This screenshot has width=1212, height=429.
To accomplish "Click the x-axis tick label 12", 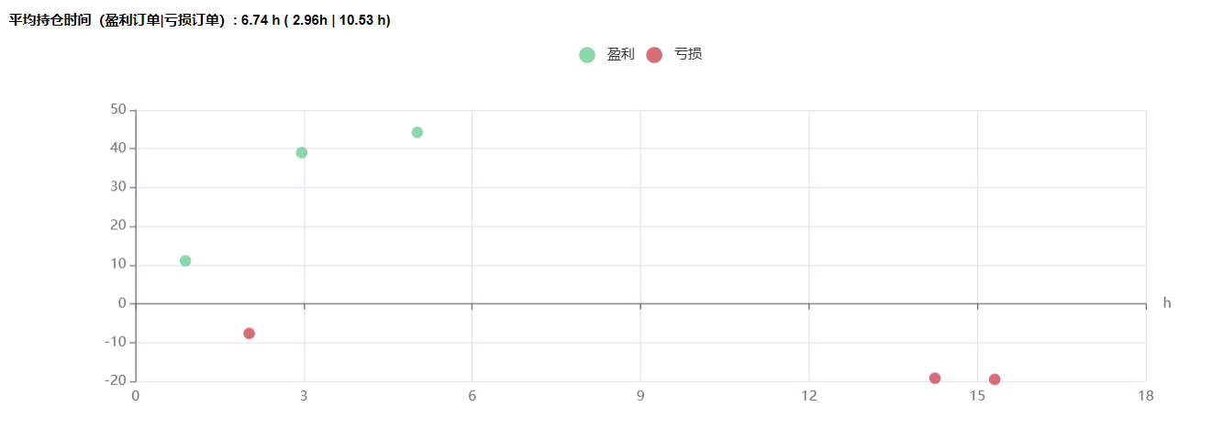I will (808, 396).
